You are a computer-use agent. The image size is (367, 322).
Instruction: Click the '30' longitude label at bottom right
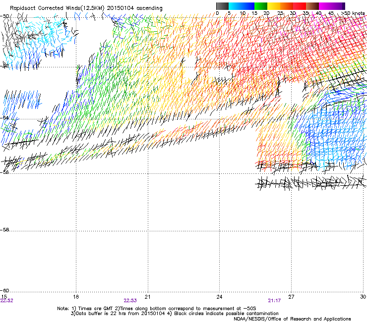[363, 297]
